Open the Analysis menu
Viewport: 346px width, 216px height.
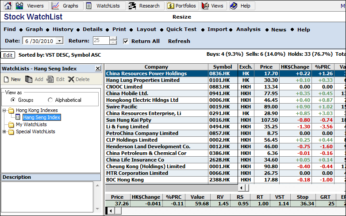(248, 29)
